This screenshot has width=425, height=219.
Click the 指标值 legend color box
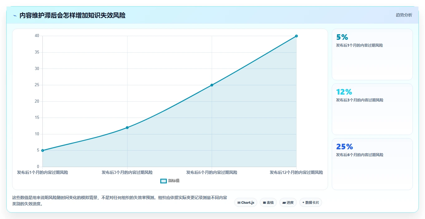click(x=163, y=181)
